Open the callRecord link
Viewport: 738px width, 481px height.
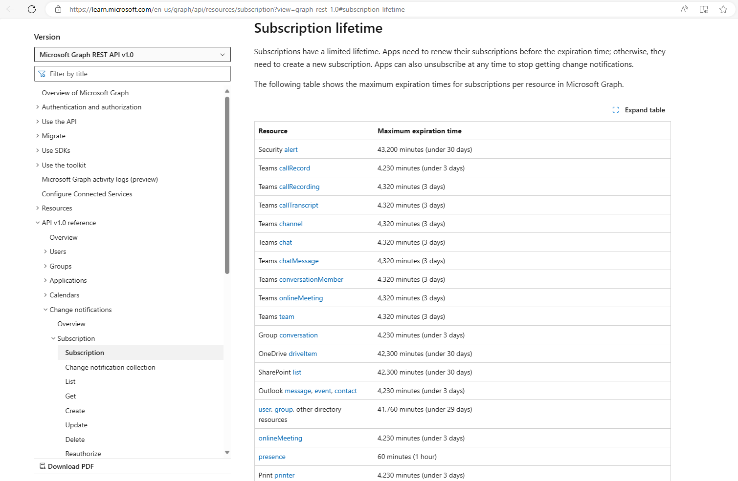(294, 168)
